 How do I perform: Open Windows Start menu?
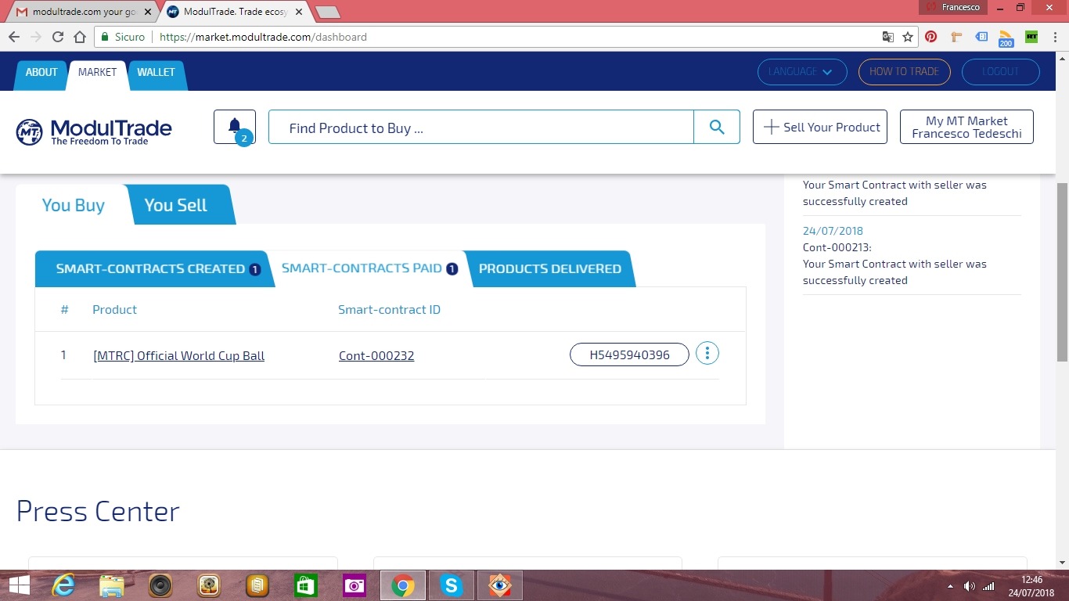(x=19, y=585)
